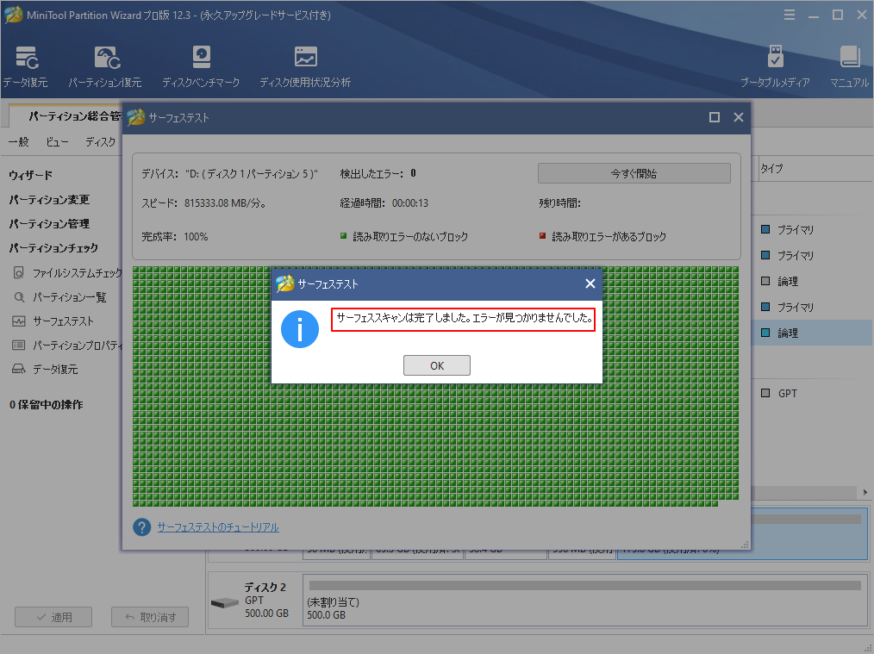Screen dimensions: 874x654
Task: Click the MiniTool app icon in title bar
Action: [14, 15]
